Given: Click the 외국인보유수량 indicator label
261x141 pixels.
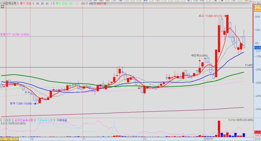Looking at the screenshot, I should click(x=24, y=120).
